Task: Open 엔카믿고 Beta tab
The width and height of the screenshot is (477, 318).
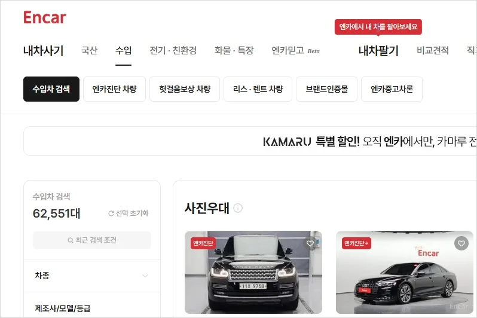Action: (x=295, y=50)
